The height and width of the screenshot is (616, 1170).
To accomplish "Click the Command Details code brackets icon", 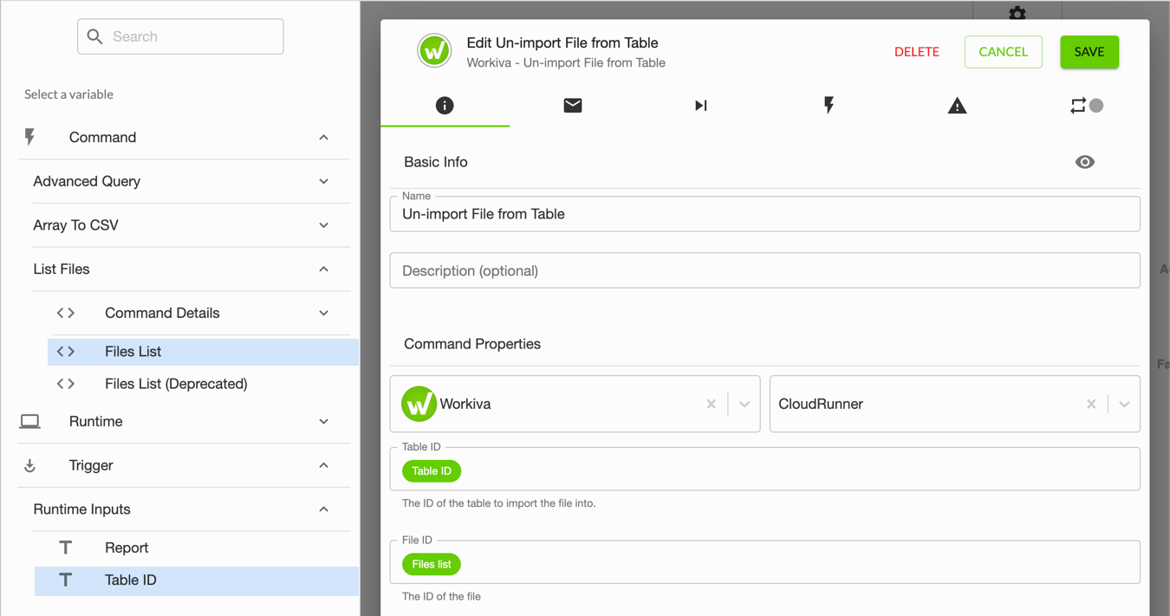I will [x=66, y=313].
